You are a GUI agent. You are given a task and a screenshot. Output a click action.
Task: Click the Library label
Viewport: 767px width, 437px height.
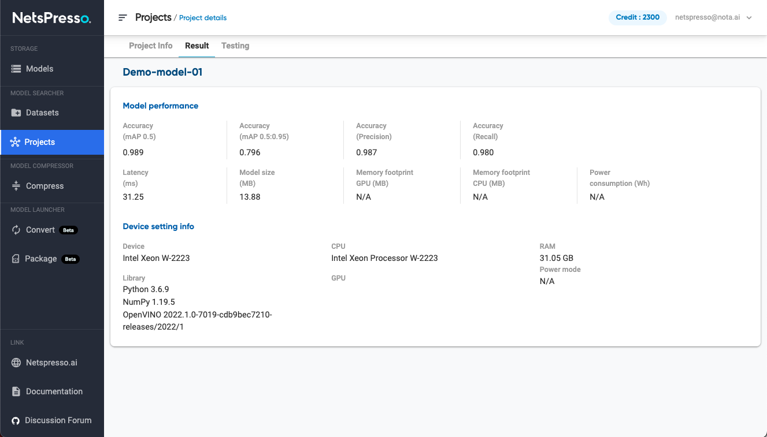point(134,278)
